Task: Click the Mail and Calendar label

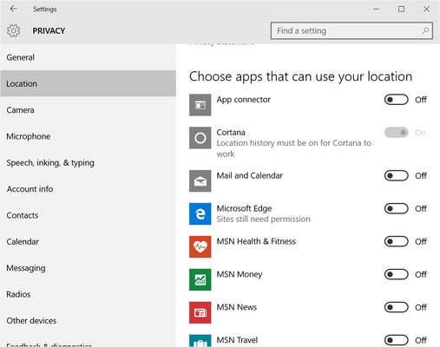Action: tap(250, 175)
